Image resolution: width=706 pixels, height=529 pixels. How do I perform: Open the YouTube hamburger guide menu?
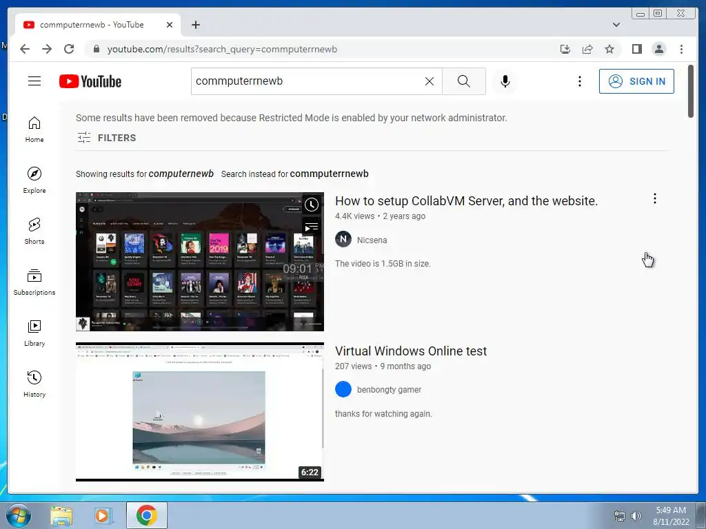34,81
